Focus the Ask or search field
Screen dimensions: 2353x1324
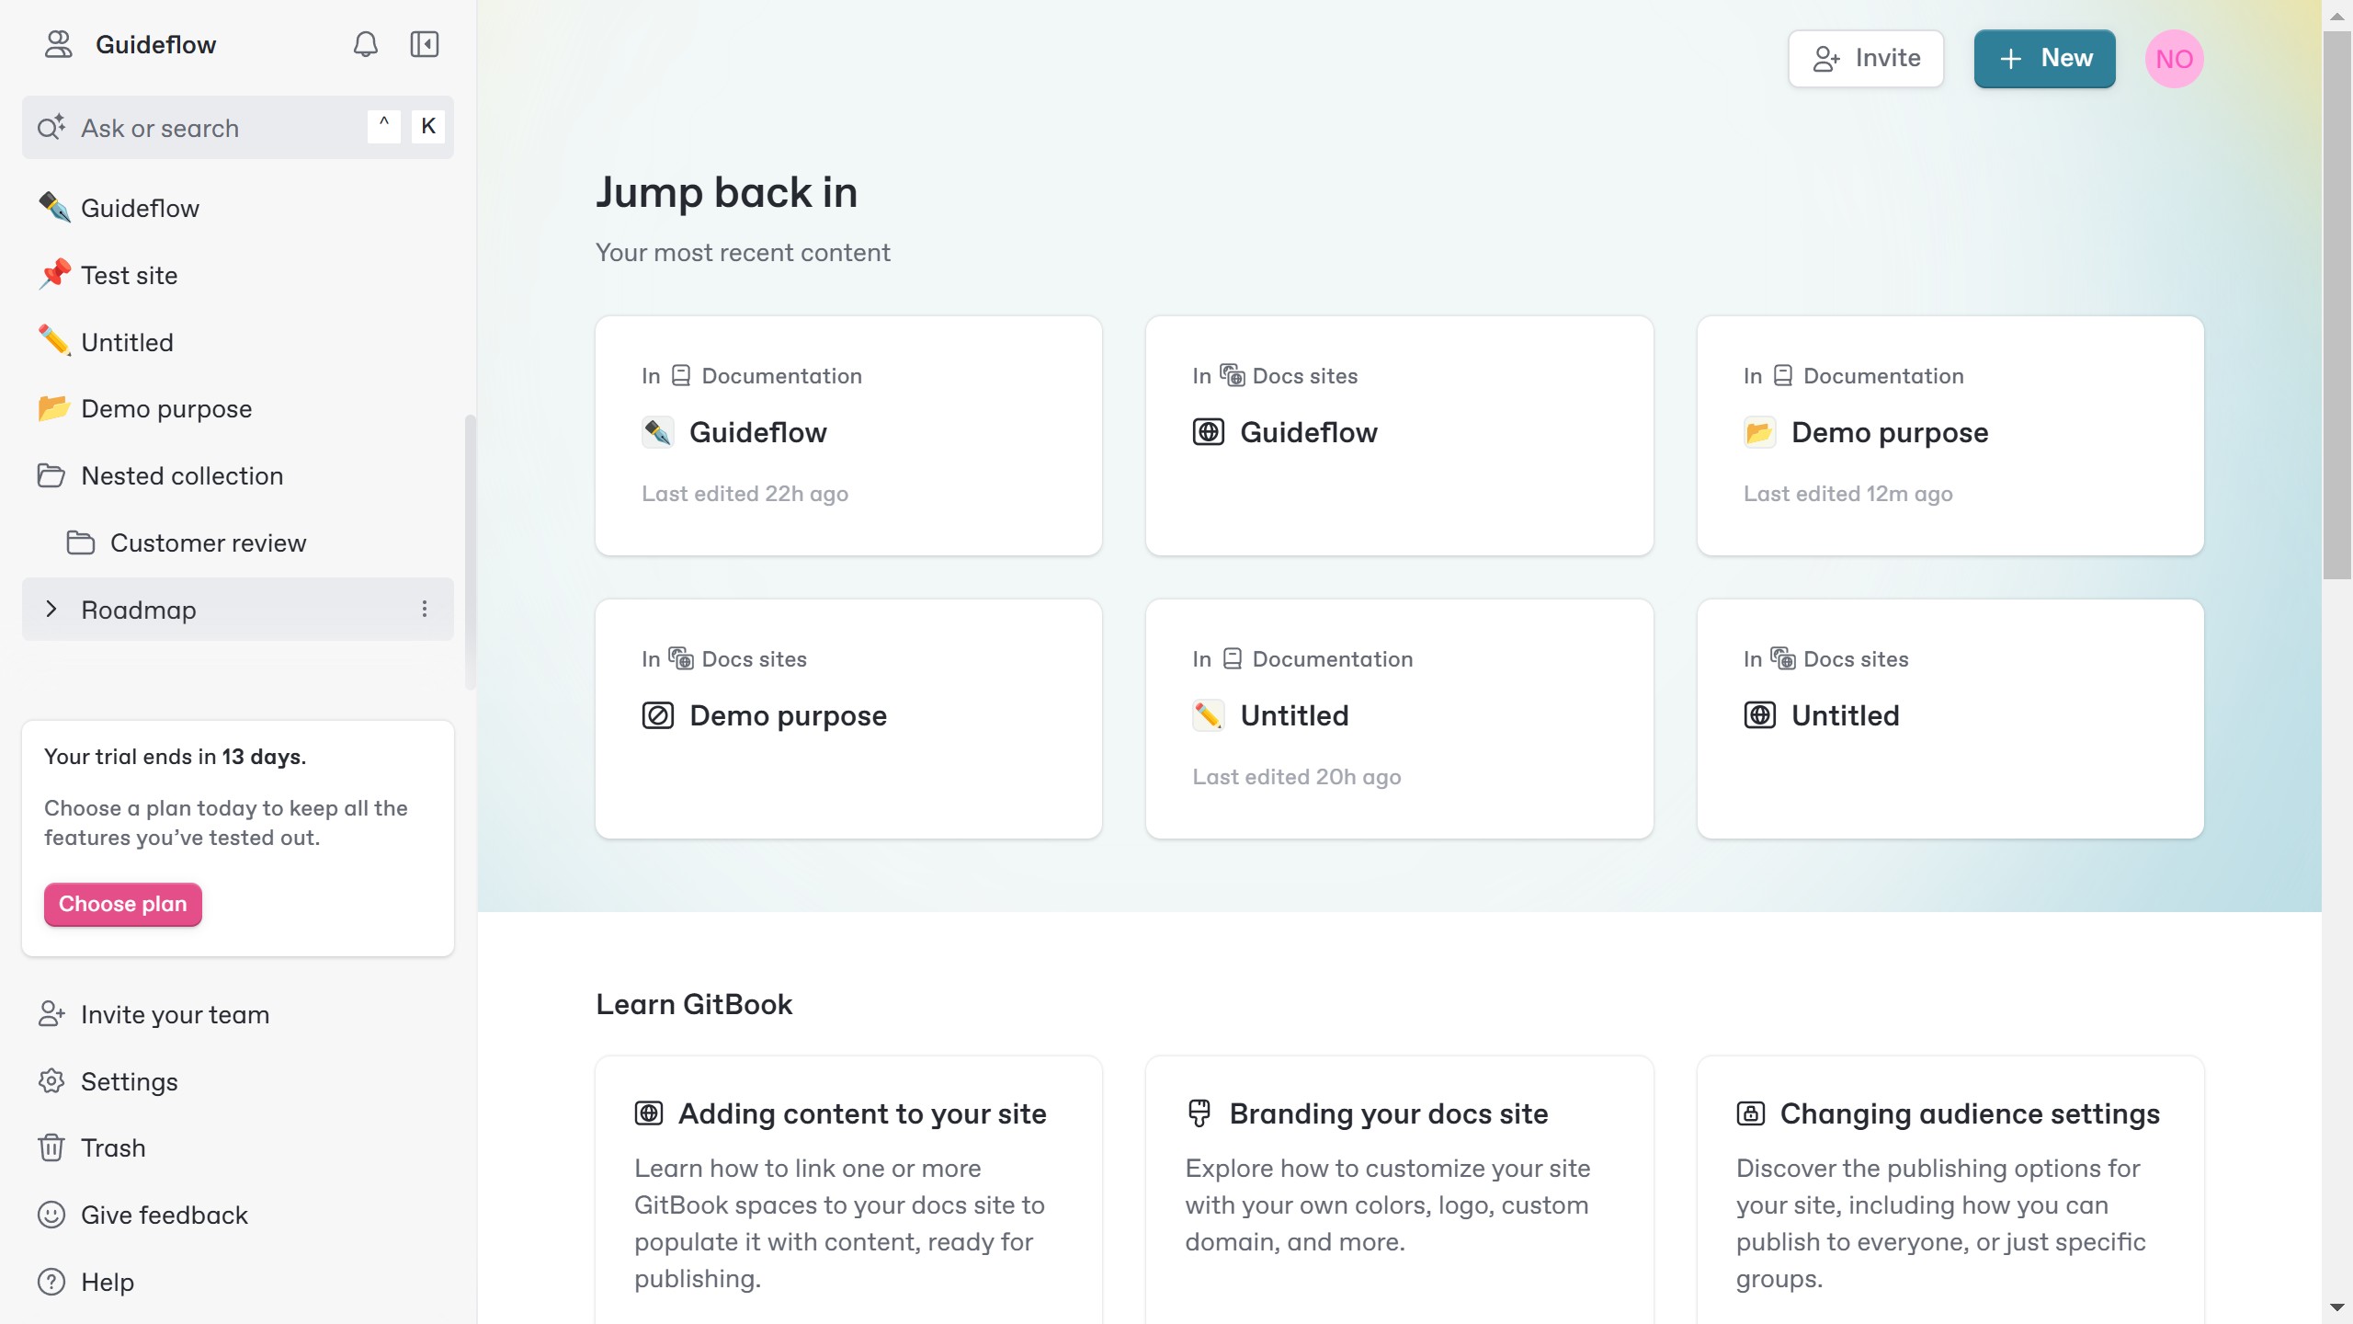tap(238, 127)
